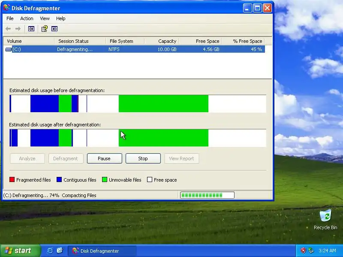Click the Forward arrow toolbar icon
This screenshot has height=257, width=343.
(x=18, y=29)
